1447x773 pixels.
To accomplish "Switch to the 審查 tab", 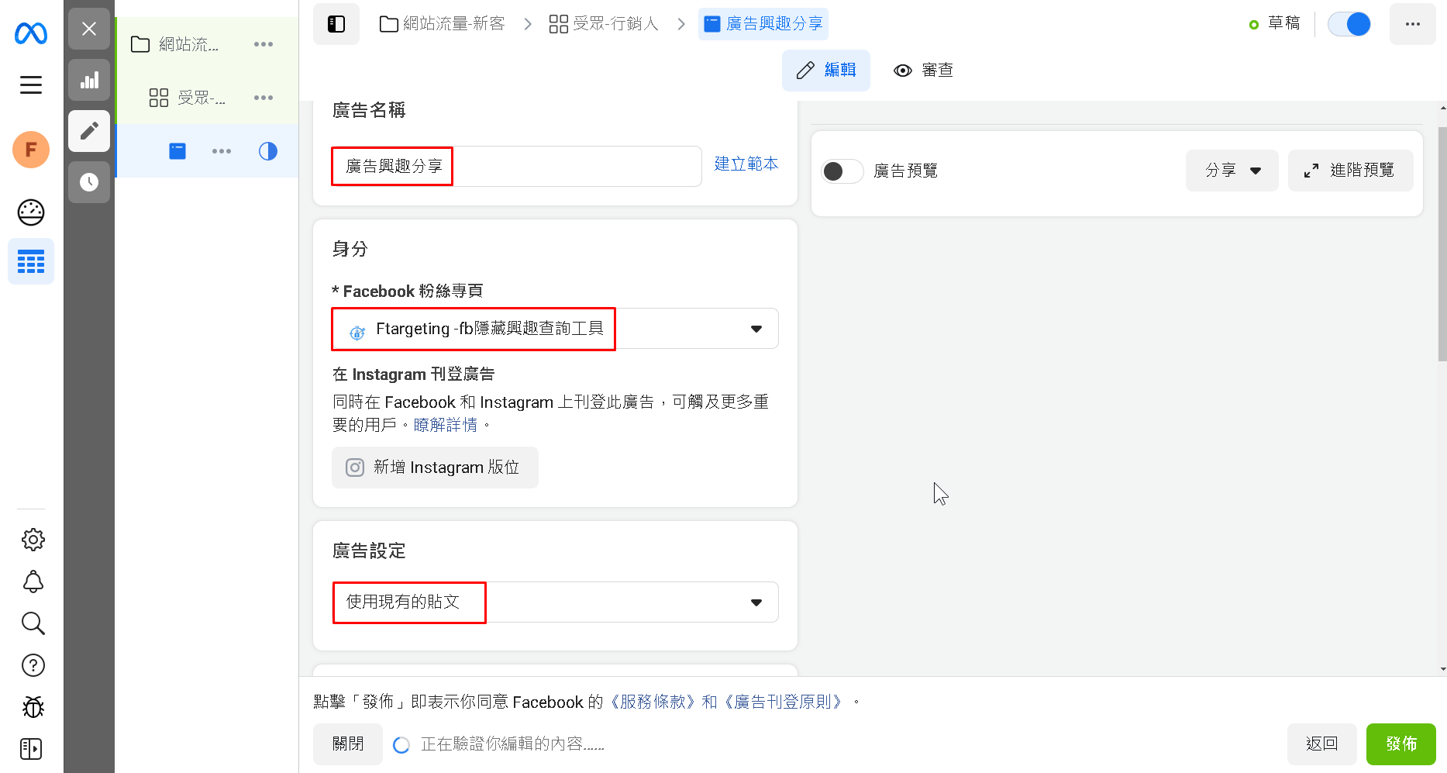I will click(x=923, y=71).
